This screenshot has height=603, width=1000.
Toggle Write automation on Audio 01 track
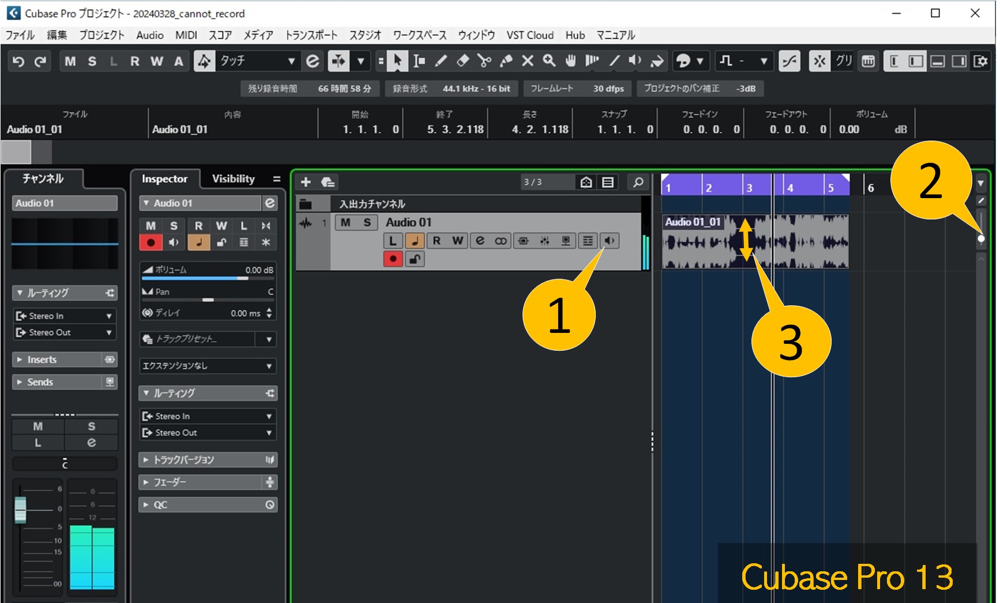pos(458,241)
